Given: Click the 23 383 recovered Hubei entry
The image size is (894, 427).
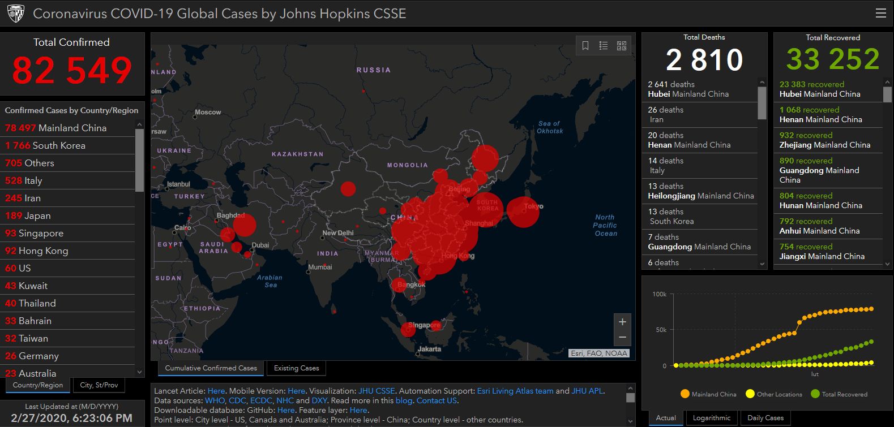Looking at the screenshot, I should pos(828,89).
